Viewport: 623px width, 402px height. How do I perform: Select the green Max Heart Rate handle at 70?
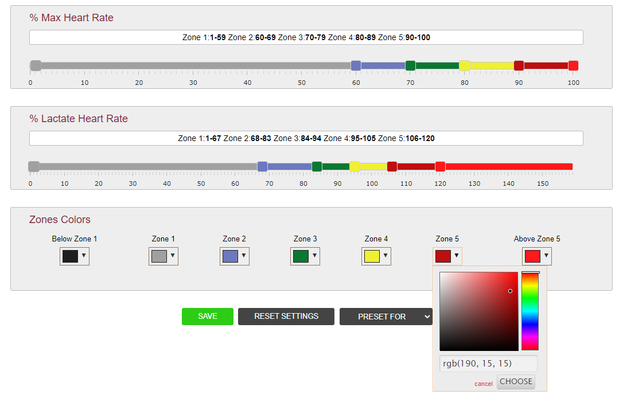click(410, 65)
